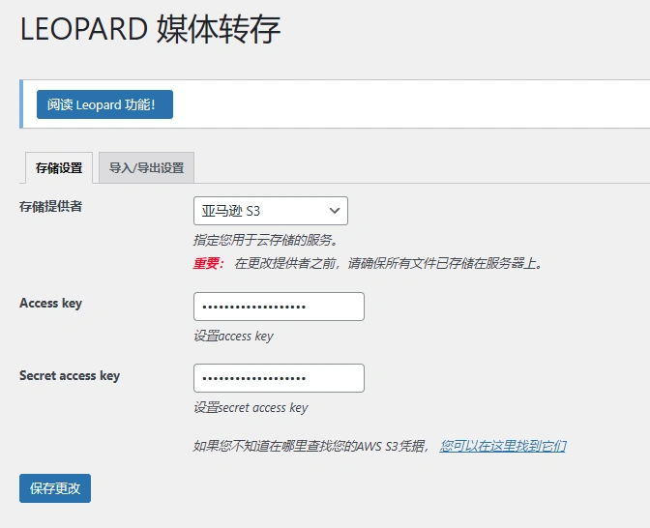Click the 如果您不知道在哪里查找 AWS S3凭据 text
Image resolution: width=650 pixels, height=528 pixels.
[x=310, y=446]
